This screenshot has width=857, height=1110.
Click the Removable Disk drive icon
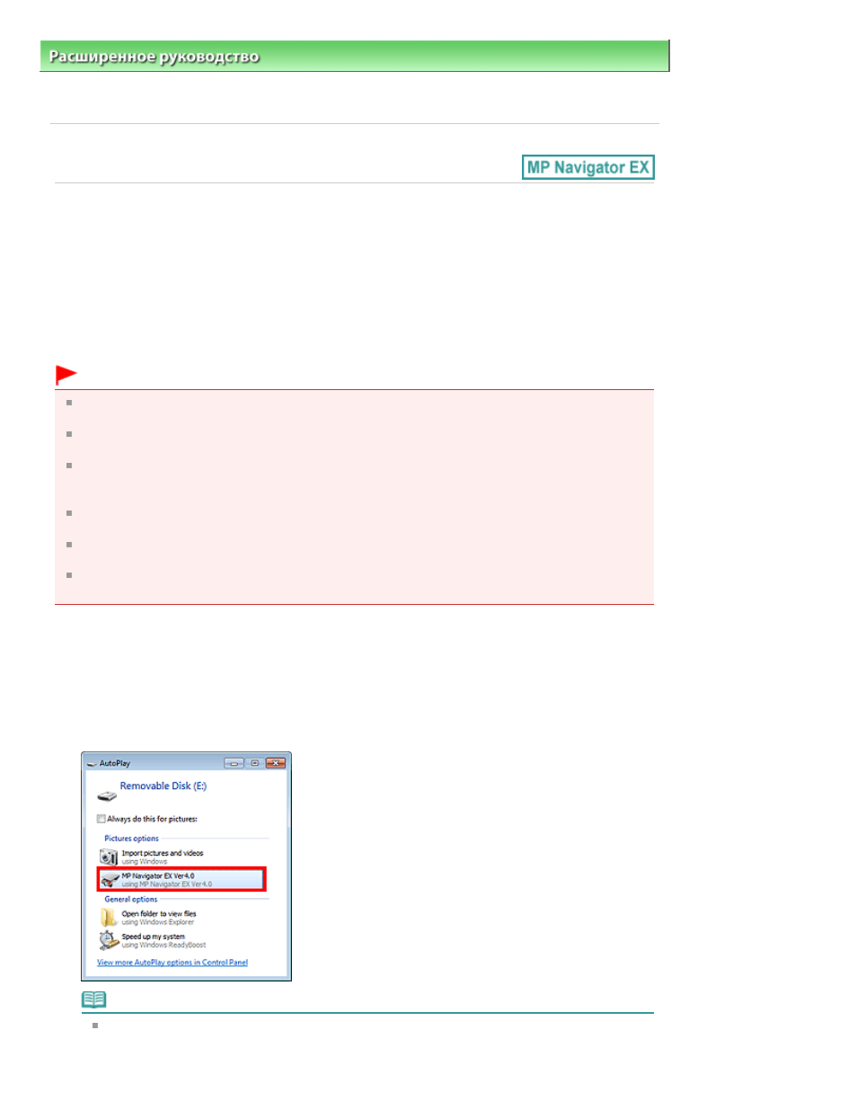click(x=107, y=795)
